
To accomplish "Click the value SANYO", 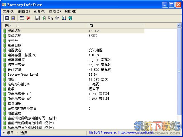I will pyautogui.click(x=93, y=36).
